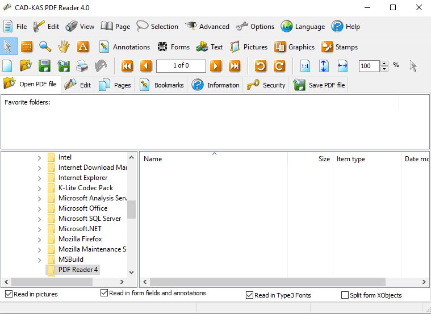Viewport: 431px width, 314px height.
Task: Open Stamps toolbar group
Action: 340,47
